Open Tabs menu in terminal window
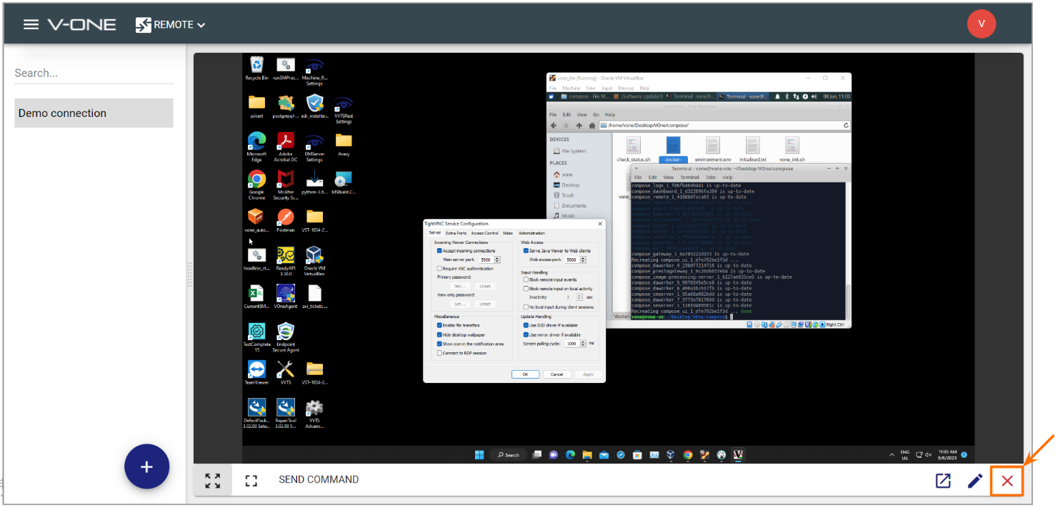 coord(711,177)
